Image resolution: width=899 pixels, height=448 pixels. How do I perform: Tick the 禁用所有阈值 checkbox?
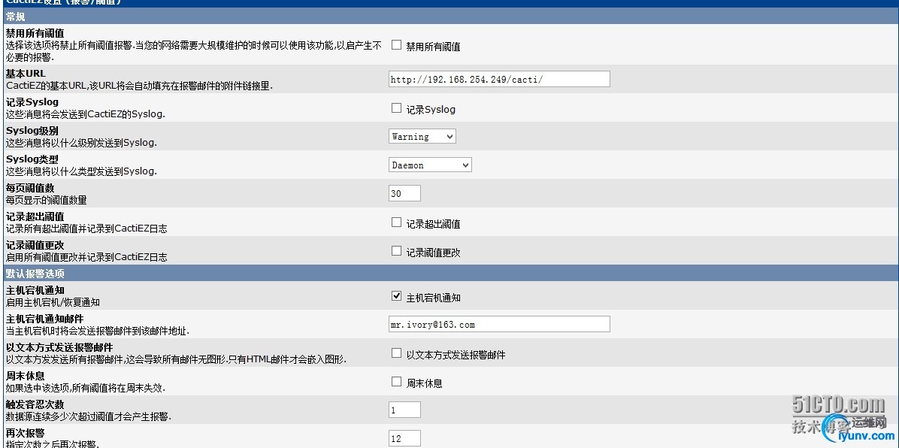coord(396,45)
